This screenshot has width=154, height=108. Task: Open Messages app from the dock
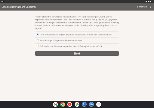click(91, 104)
